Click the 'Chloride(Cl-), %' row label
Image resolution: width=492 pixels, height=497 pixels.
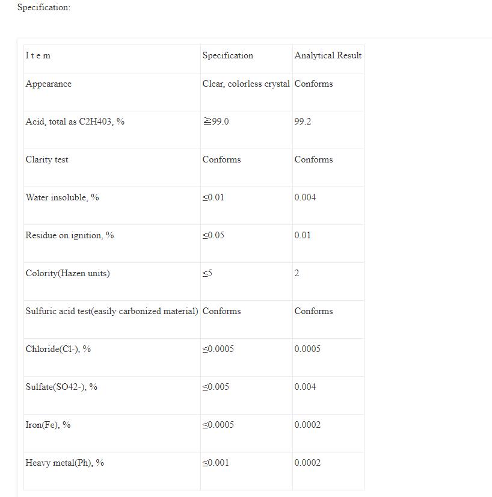click(58, 350)
